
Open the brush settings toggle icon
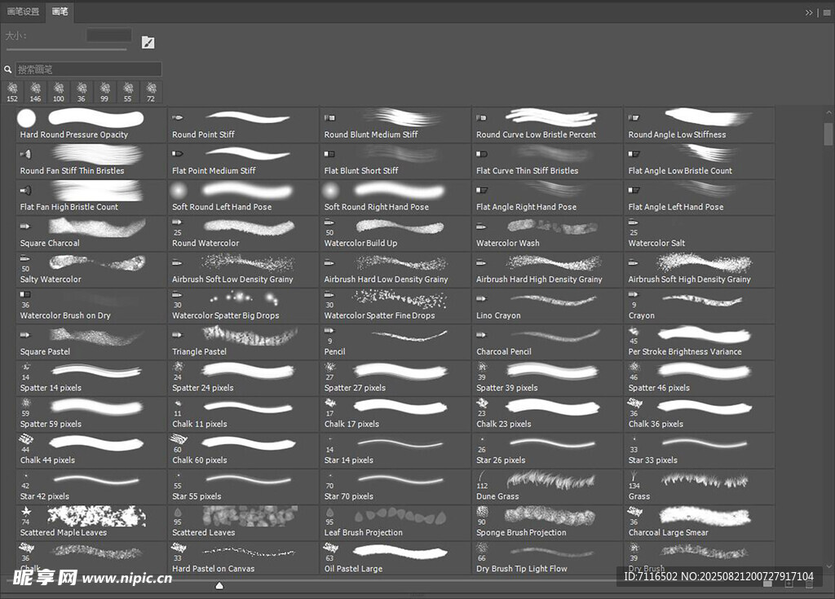point(148,42)
